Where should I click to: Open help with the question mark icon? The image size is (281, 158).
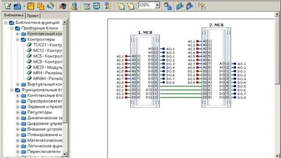[202, 6]
